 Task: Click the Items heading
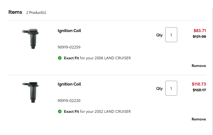coord(15,12)
